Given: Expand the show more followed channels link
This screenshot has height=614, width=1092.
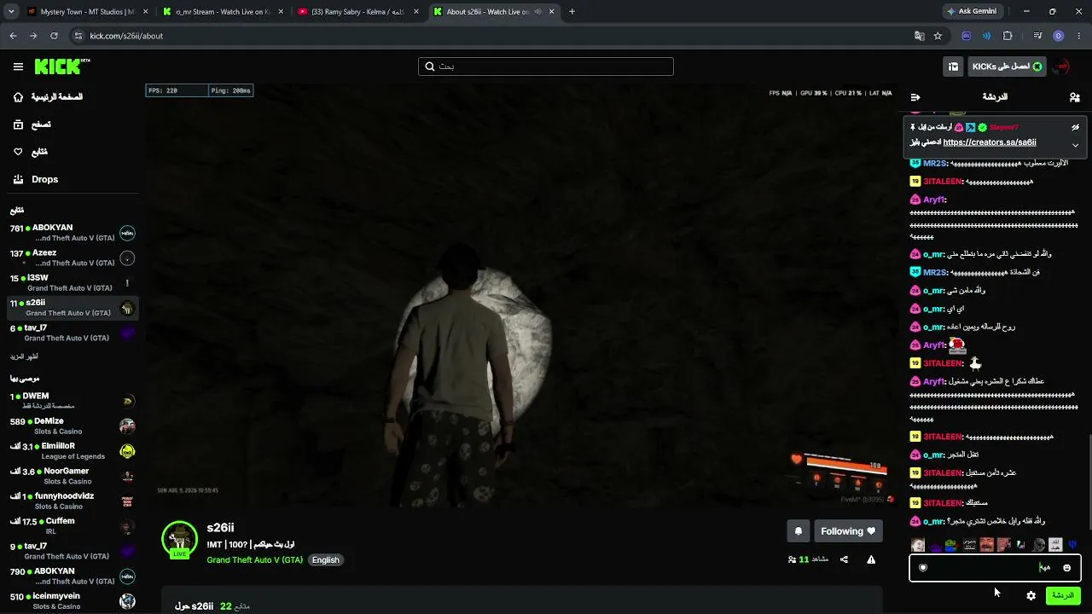Looking at the screenshot, I should 24,356.
